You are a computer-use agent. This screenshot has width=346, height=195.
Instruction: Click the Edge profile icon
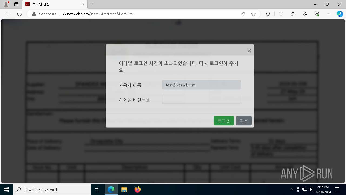6,4
